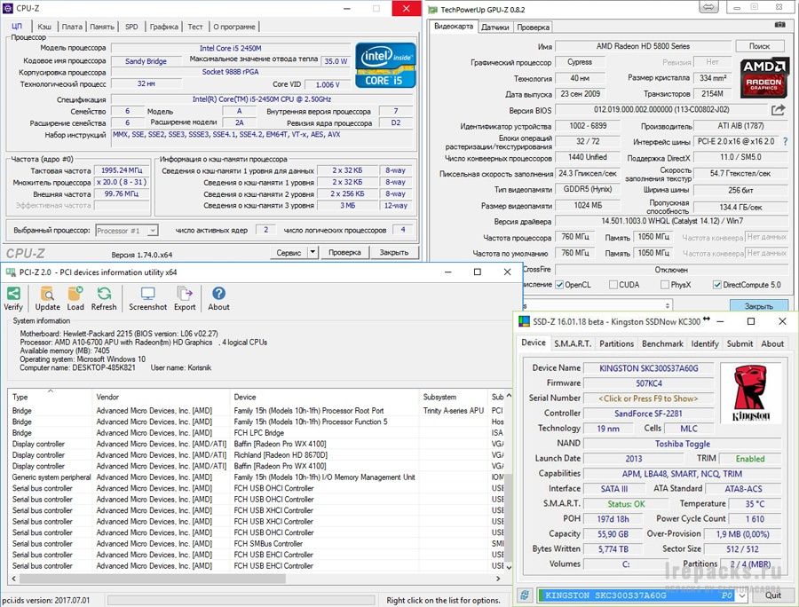Expand the Сервис dropdown arrow in CPU-Z
Viewport: 799px width, 607px height.
[312, 253]
